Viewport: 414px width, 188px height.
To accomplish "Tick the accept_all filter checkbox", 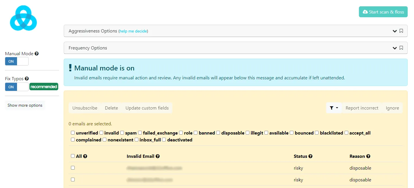I will pyautogui.click(x=347, y=133).
